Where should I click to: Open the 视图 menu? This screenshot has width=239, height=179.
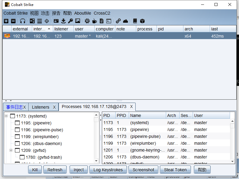pos(34,13)
